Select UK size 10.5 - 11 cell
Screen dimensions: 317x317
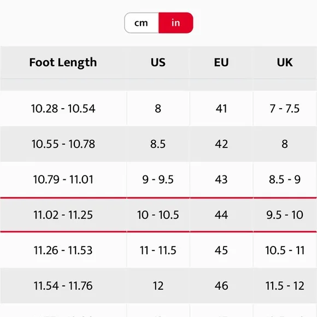click(x=285, y=250)
